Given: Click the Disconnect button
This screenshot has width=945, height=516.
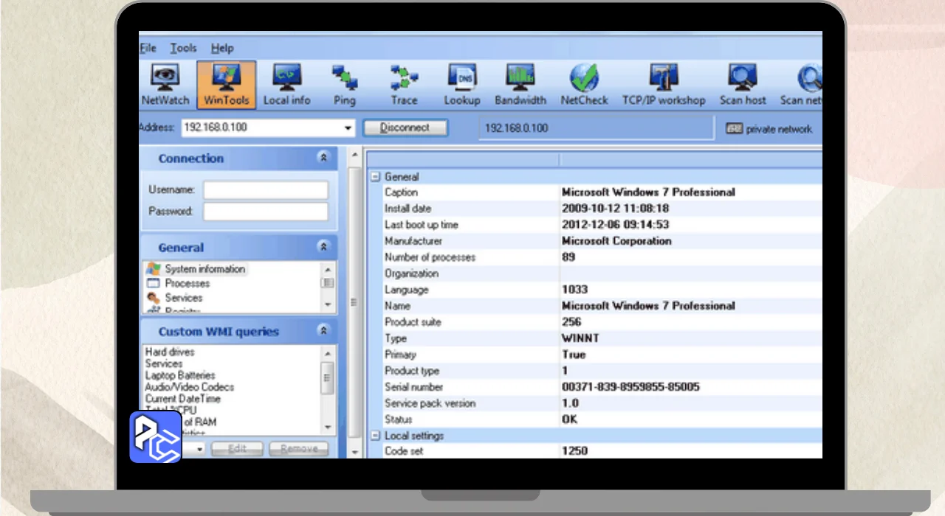Looking at the screenshot, I should (x=405, y=128).
